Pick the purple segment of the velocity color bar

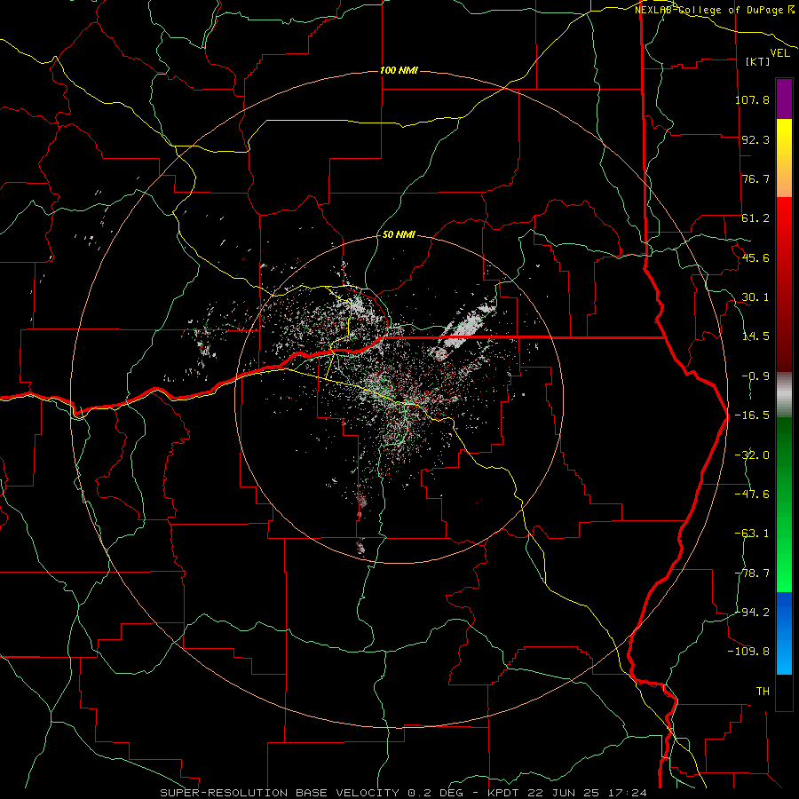(784, 99)
